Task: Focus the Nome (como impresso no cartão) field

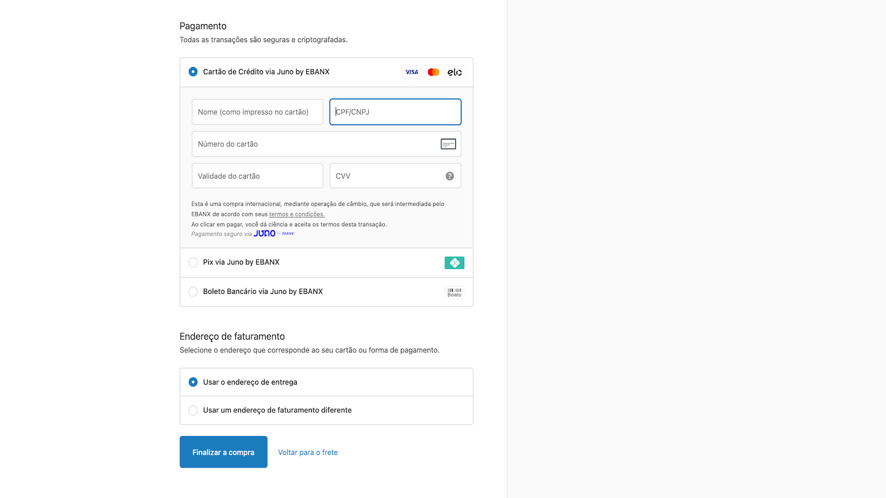Action: pyautogui.click(x=257, y=112)
